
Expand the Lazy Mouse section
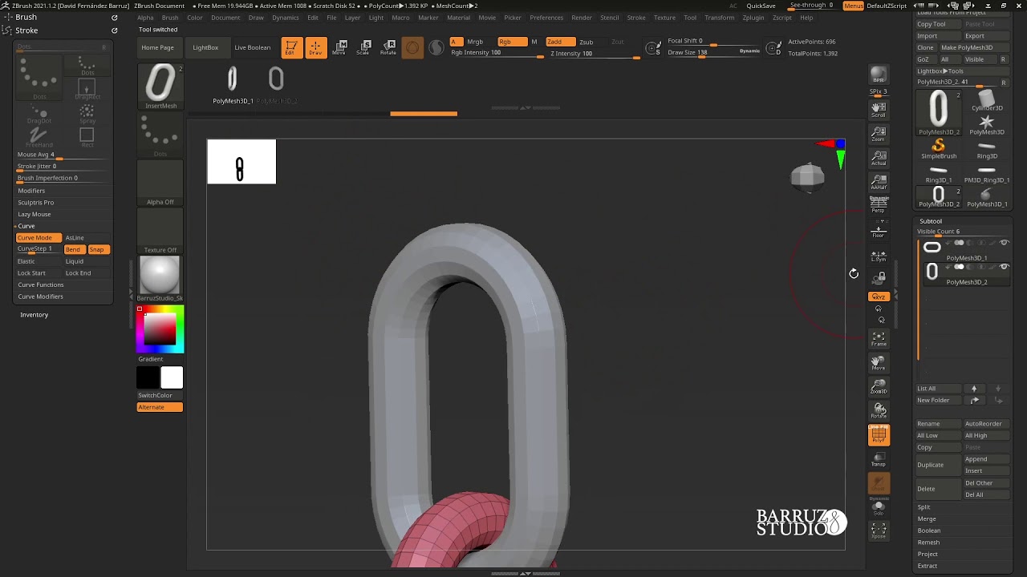pos(34,214)
